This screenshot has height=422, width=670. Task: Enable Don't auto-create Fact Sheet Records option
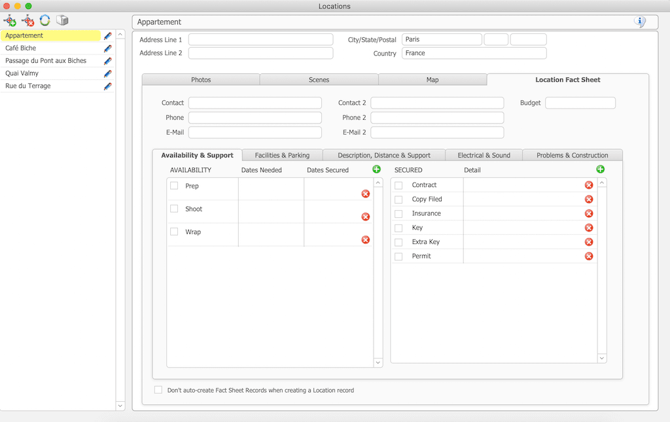coord(158,390)
